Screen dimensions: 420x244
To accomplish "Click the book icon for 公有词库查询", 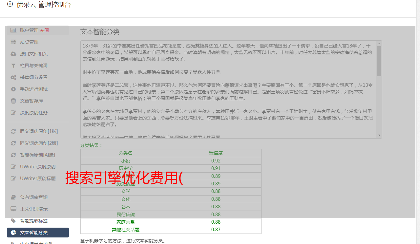I will (13, 197).
